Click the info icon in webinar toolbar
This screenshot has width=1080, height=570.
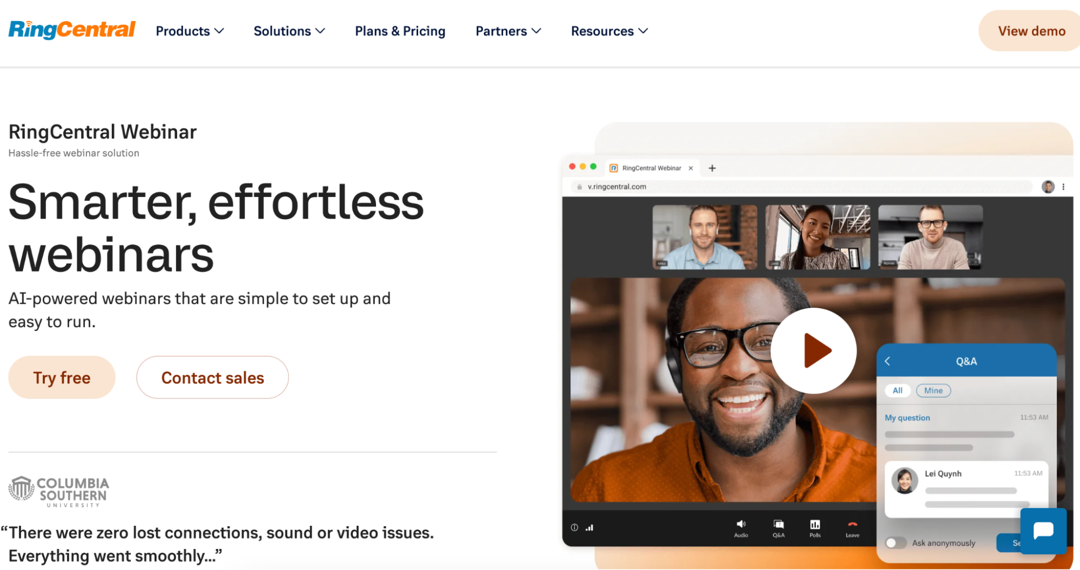[x=574, y=527]
